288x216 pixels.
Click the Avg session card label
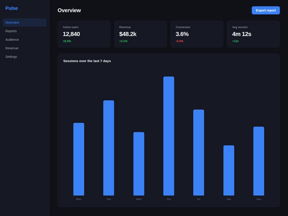pos(240,27)
